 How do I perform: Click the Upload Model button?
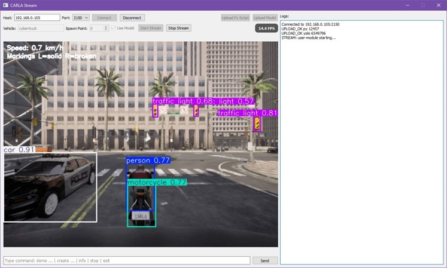point(265,18)
